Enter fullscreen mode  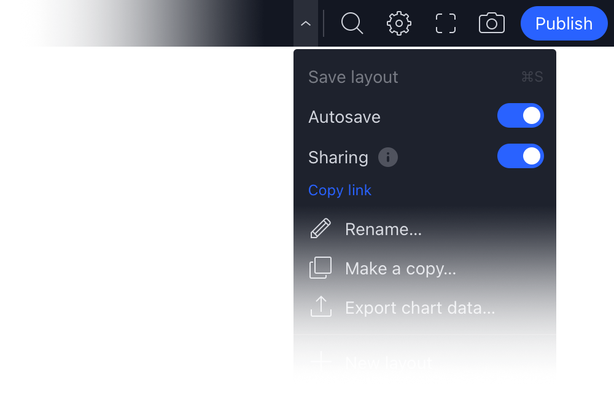pos(445,23)
